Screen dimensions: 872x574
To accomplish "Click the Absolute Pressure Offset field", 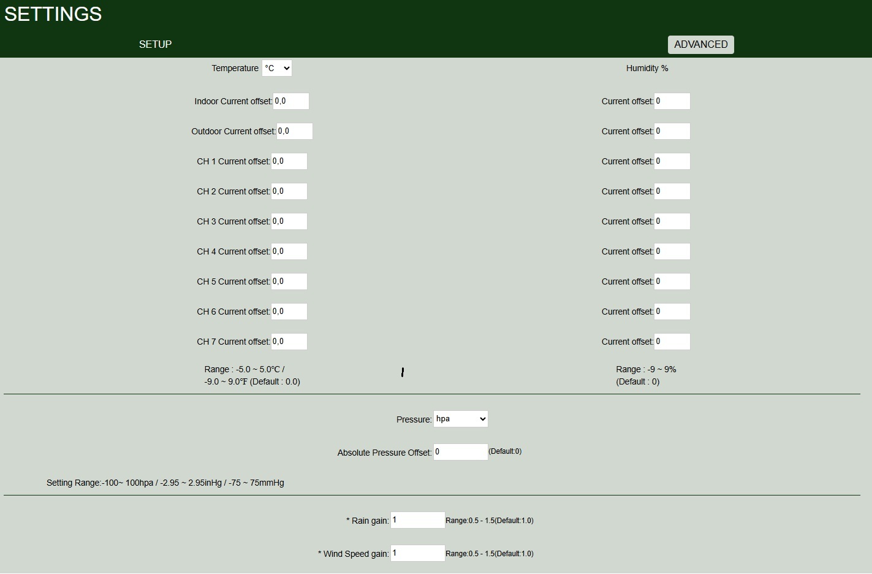I will tap(460, 452).
